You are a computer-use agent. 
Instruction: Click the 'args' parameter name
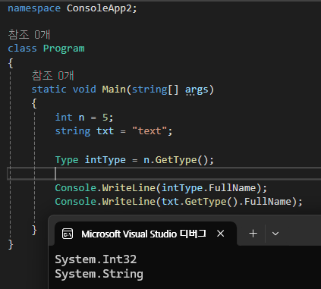[x=197, y=90]
